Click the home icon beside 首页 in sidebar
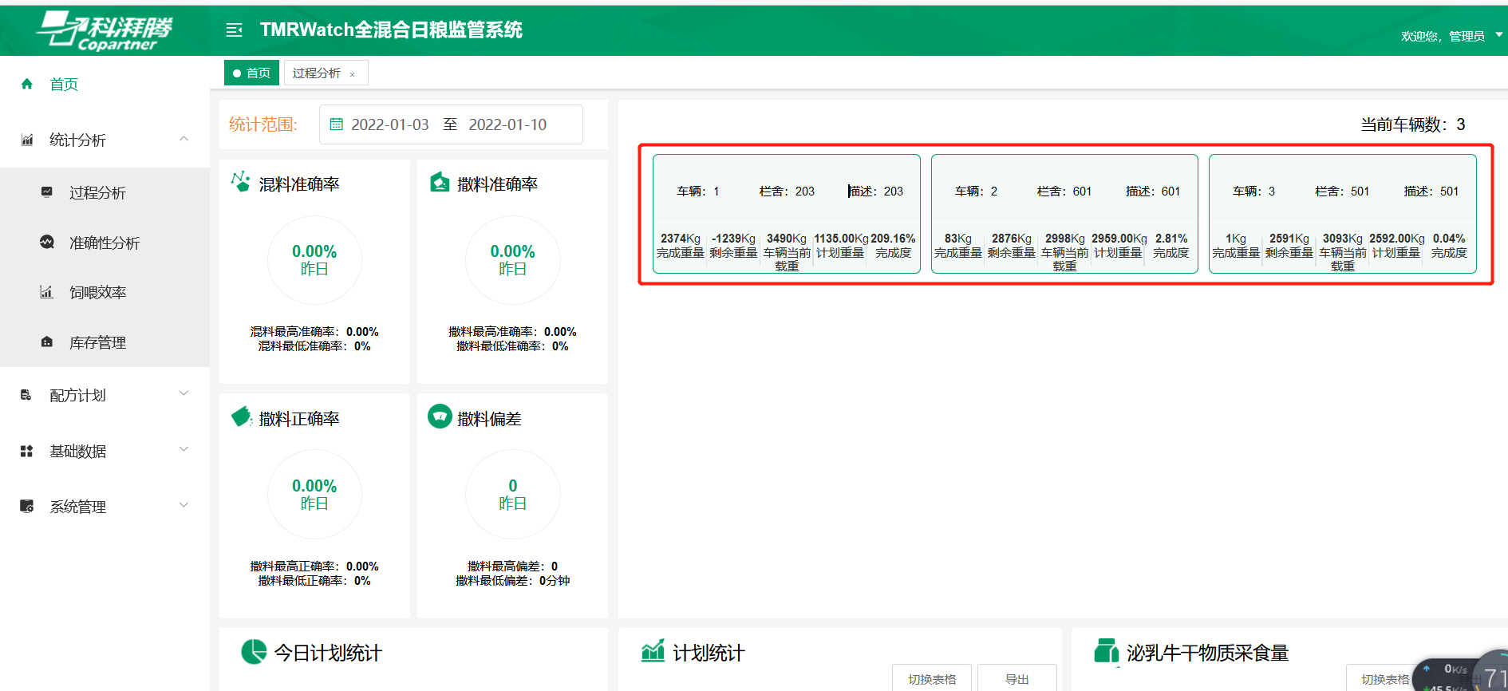1508x691 pixels. click(27, 84)
